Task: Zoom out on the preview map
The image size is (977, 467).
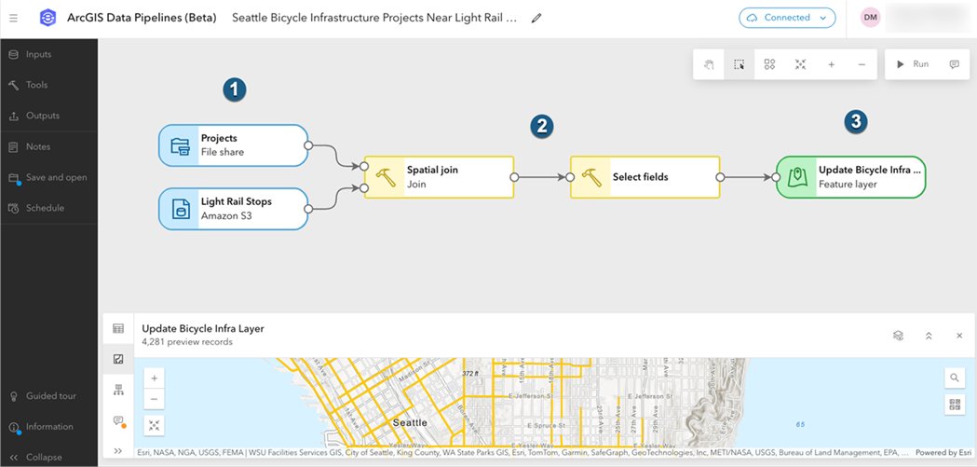Action: (x=154, y=398)
